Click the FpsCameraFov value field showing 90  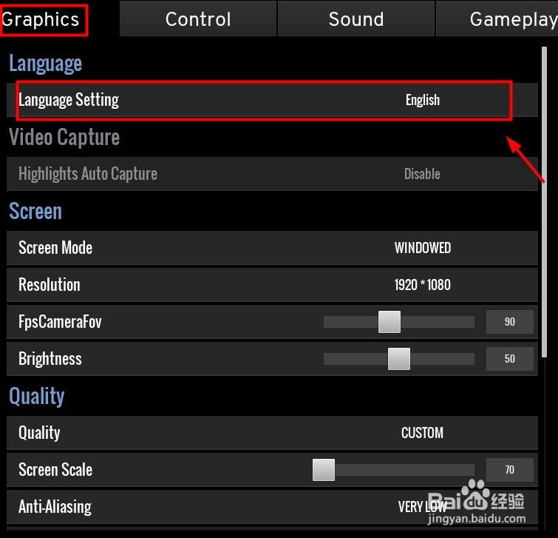[510, 322]
